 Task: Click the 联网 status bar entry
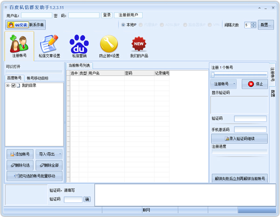pyautogui.click(x=147, y=210)
